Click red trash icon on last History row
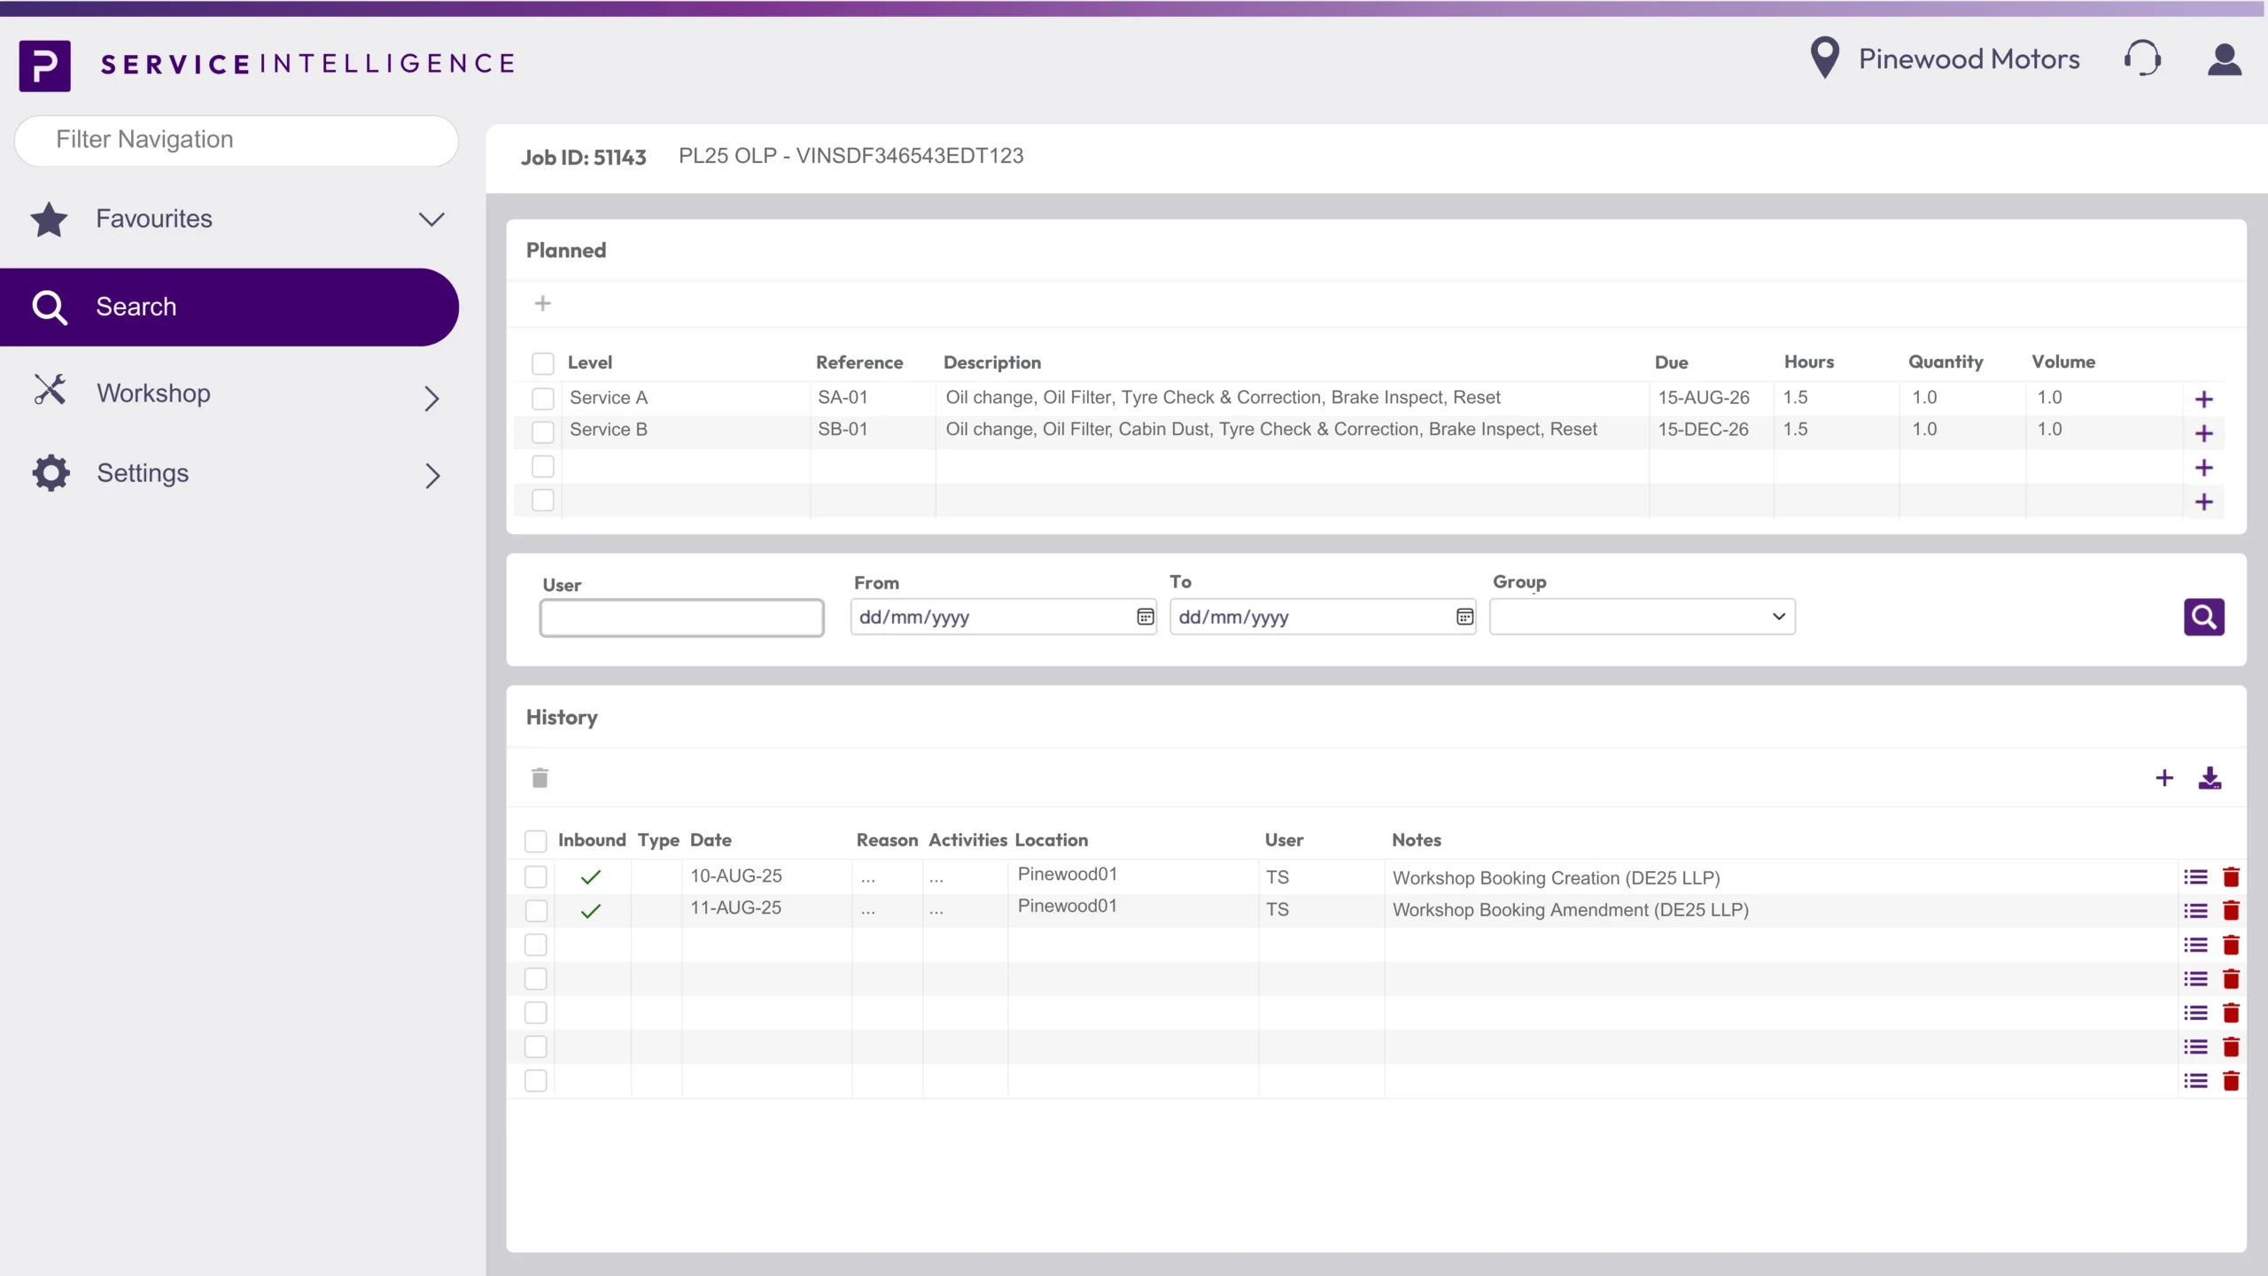 2231,1081
